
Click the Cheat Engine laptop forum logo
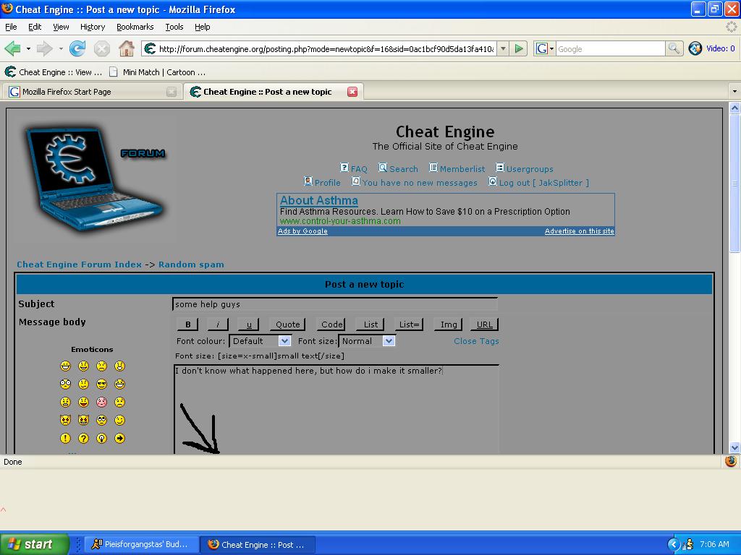(96, 178)
